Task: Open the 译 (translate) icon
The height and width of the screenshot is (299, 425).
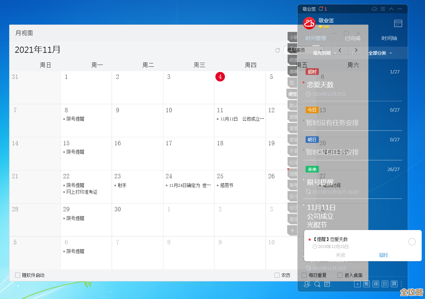Action: [x=375, y=284]
